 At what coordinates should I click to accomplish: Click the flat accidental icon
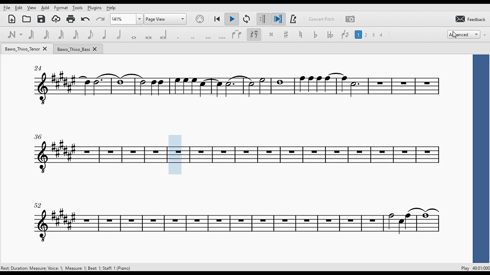(x=315, y=35)
